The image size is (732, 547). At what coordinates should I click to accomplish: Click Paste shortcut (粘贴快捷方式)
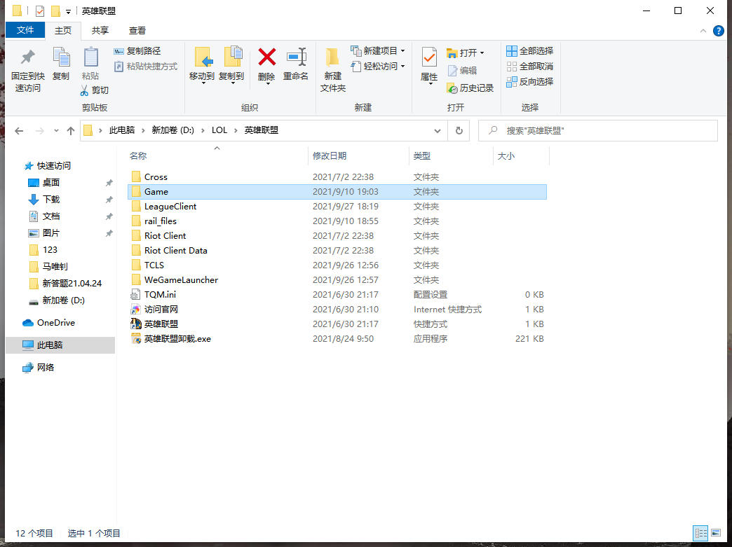146,67
